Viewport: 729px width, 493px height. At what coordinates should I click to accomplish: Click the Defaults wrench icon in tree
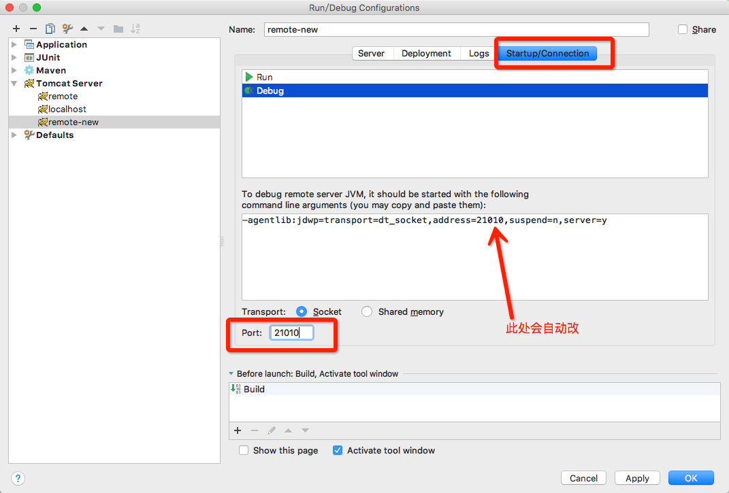(x=29, y=135)
